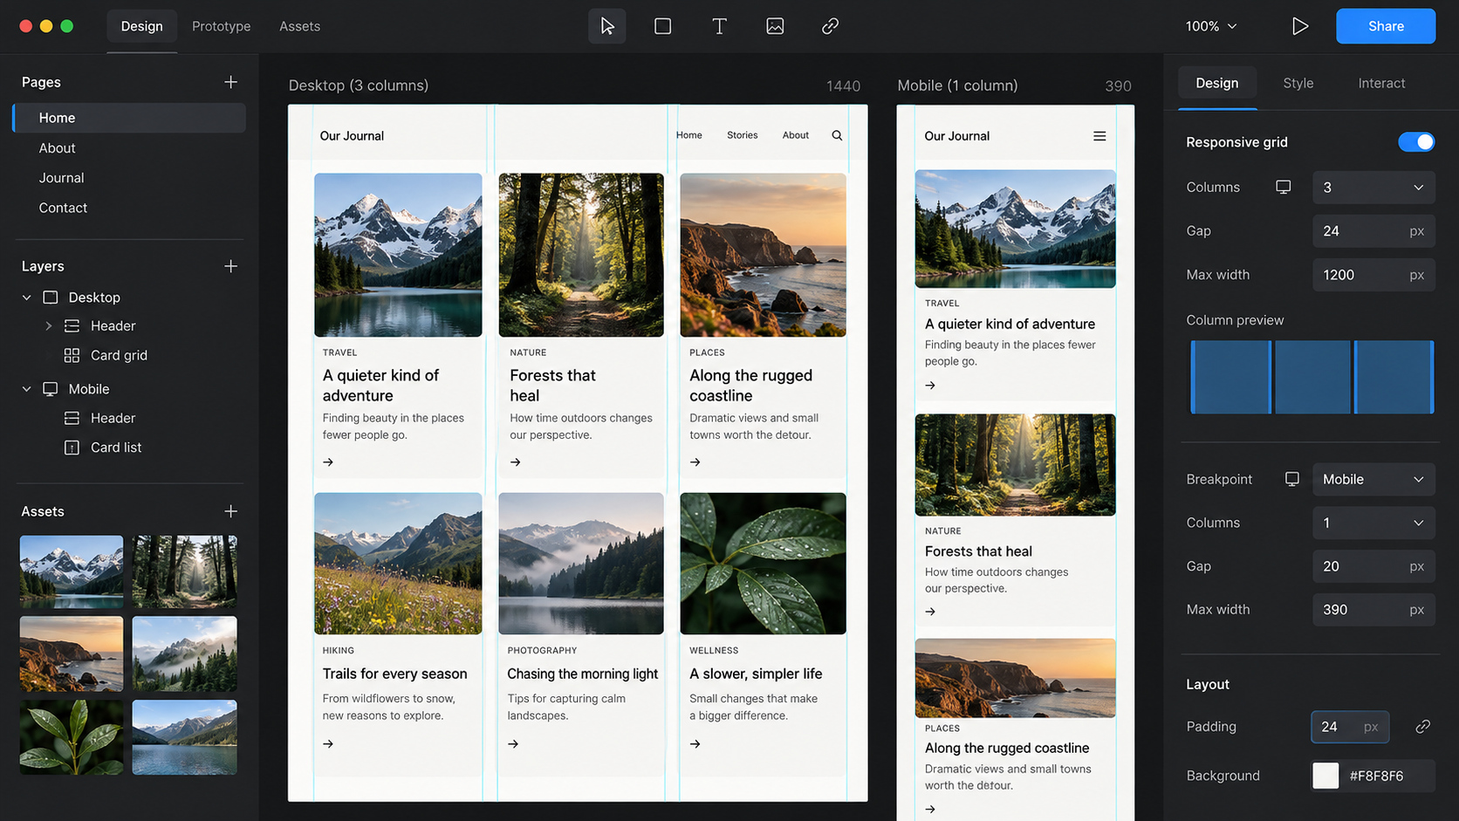Click the link tool icon
The width and height of the screenshot is (1459, 821).
[830, 26]
